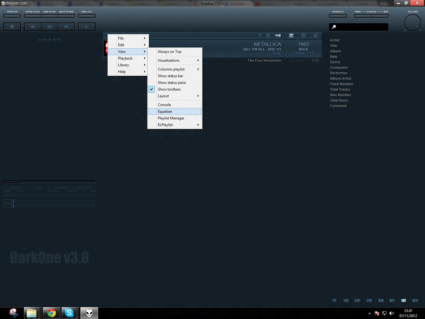Switch to the ESP panel tab
This screenshot has height=319, width=425.
pyautogui.click(x=358, y=300)
